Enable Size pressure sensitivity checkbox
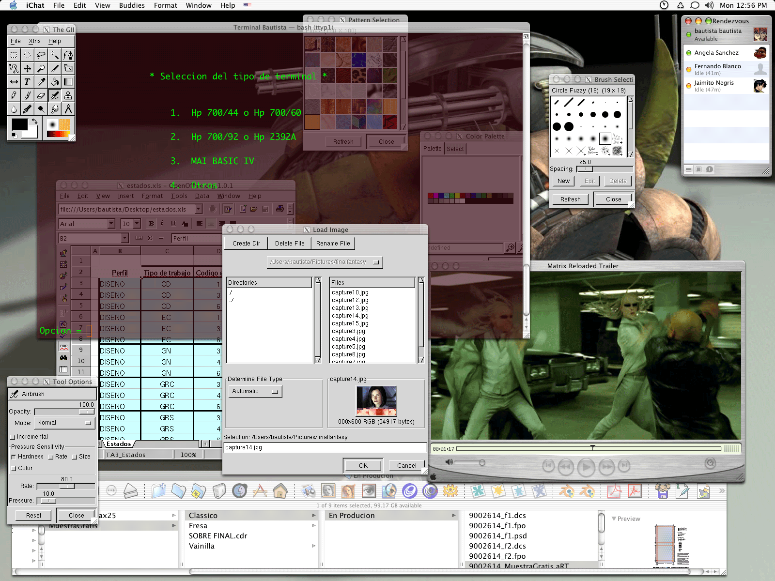 (x=75, y=457)
